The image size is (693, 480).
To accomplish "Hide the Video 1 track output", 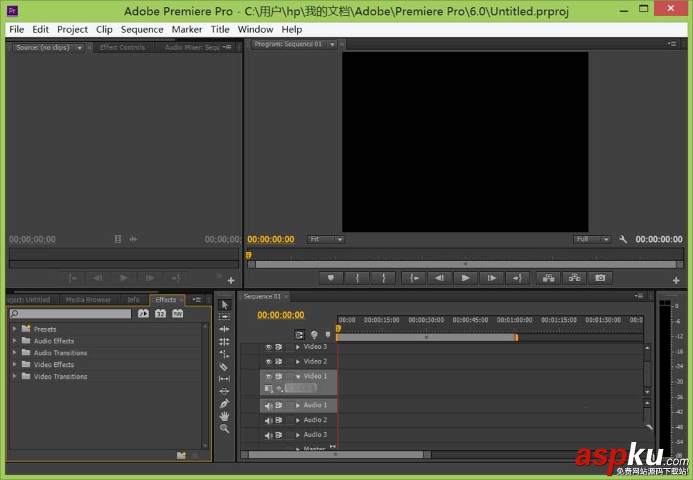I will (x=268, y=376).
